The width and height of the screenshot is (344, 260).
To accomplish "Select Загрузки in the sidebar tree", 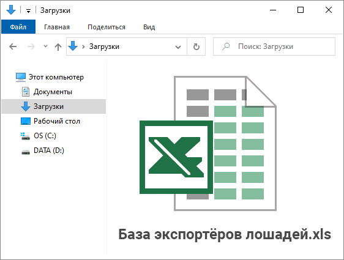I will pyautogui.click(x=53, y=106).
